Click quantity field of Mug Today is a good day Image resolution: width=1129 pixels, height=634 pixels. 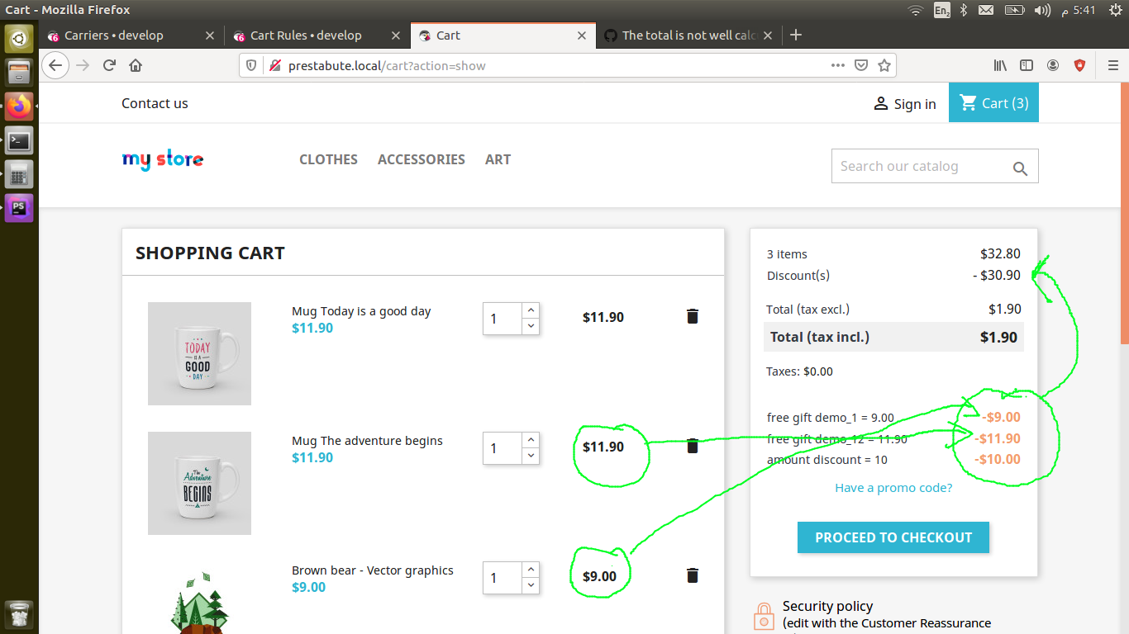point(503,319)
